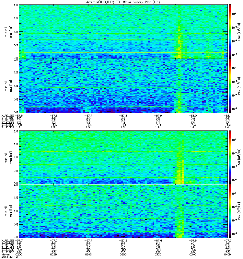Click the X_RE_GSE row label under the THC panels
The width and height of the screenshot is (243, 259).
[x=8, y=241]
